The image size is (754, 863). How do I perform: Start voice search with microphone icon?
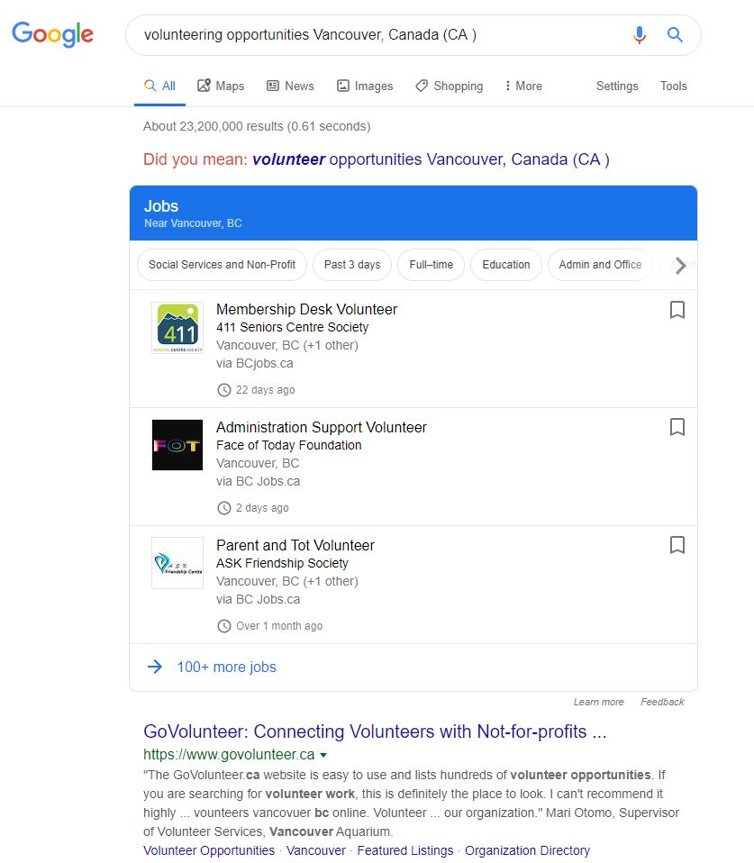(639, 34)
